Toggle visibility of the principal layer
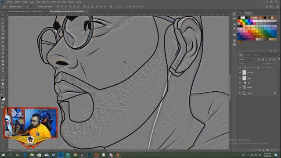The width and height of the screenshot is (281, 158). [x=240, y=72]
